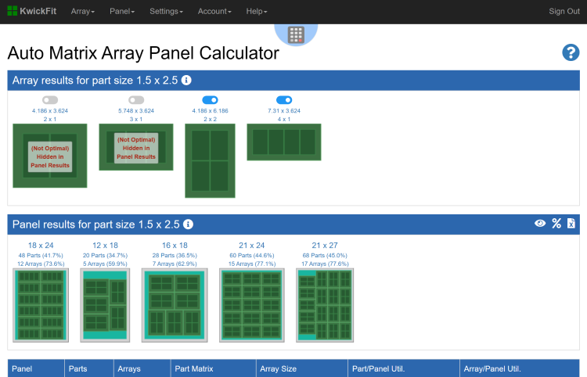The image size is (587, 377).
Task: Enable the 2 x 1 array toggle
Action: click(50, 100)
